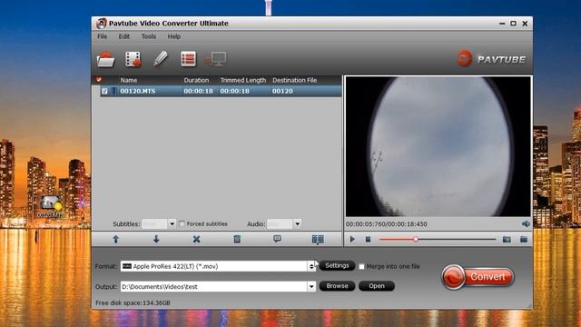Open the Output path dropdown arrow
Image resolution: width=581 pixels, height=327 pixels.
[311, 287]
